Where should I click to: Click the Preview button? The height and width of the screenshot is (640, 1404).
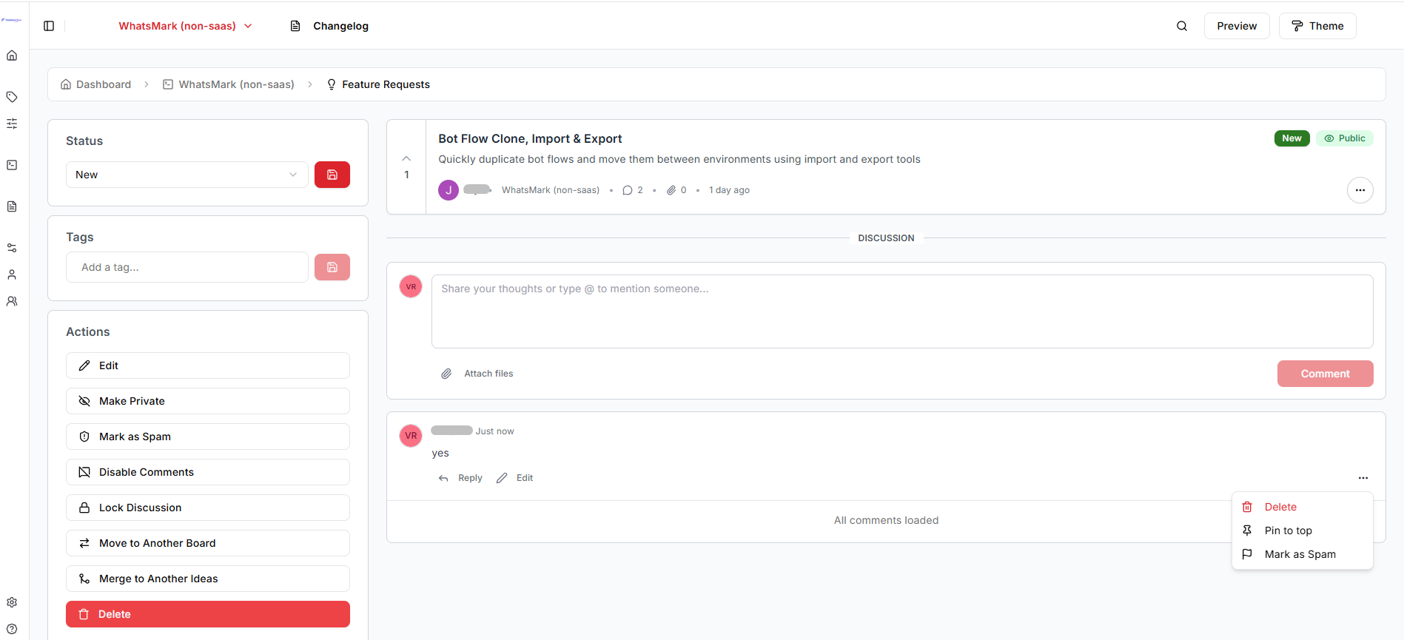1236,26
